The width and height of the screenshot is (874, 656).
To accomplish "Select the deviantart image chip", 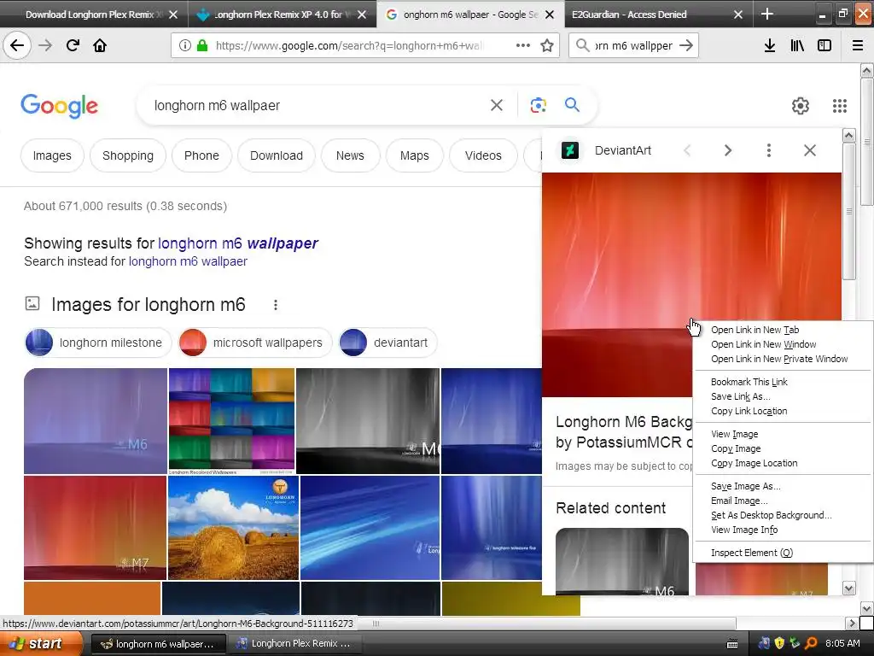I will [x=387, y=343].
